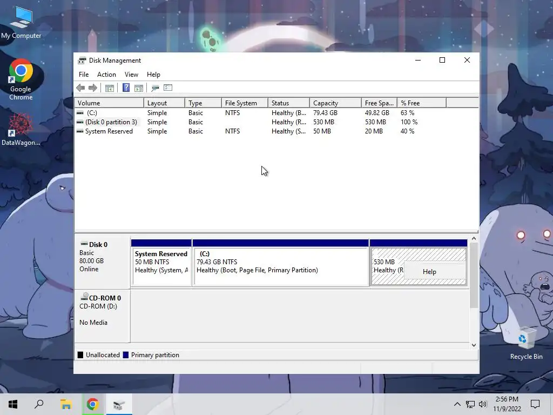
Task: Click Disk Management taskbar button
Action: coord(119,404)
